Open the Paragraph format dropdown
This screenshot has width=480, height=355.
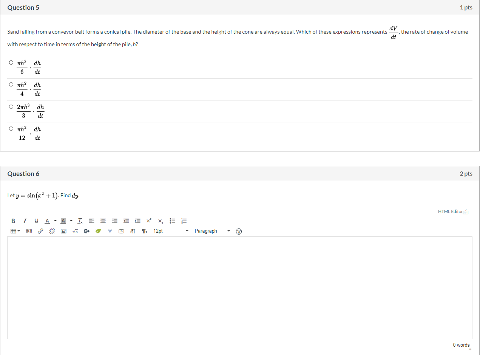pyautogui.click(x=213, y=231)
